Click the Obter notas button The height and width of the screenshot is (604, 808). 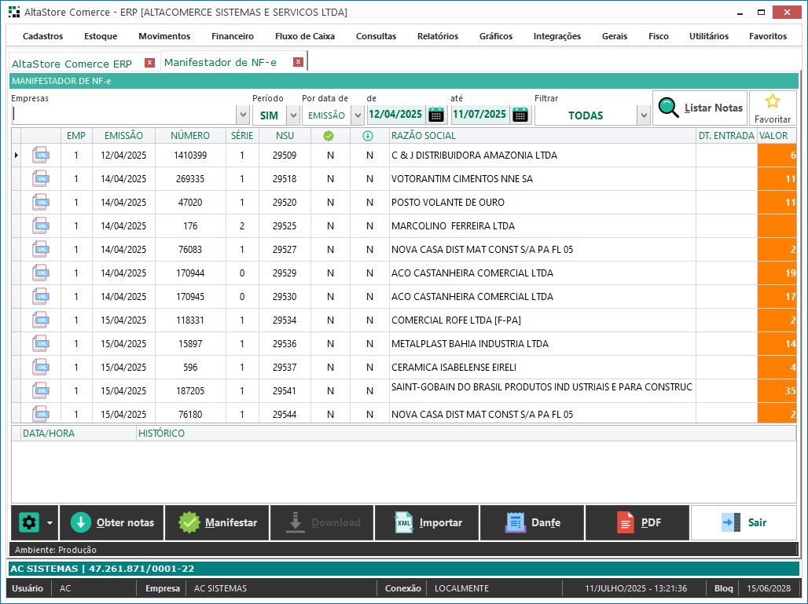112,522
